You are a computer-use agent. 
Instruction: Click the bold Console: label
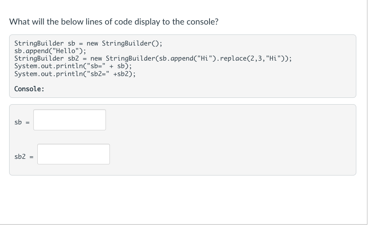click(29, 89)
